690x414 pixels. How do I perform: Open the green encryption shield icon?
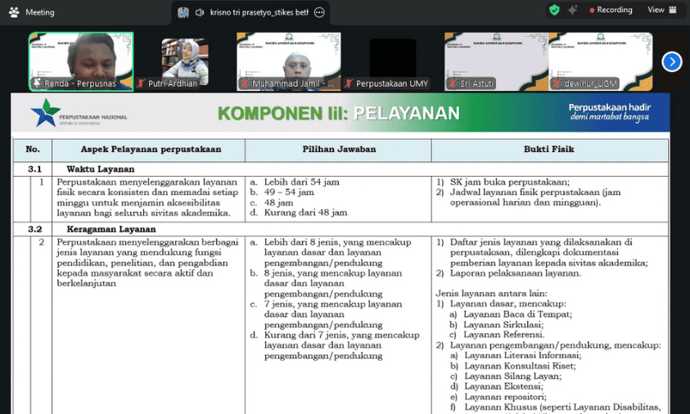(x=554, y=10)
